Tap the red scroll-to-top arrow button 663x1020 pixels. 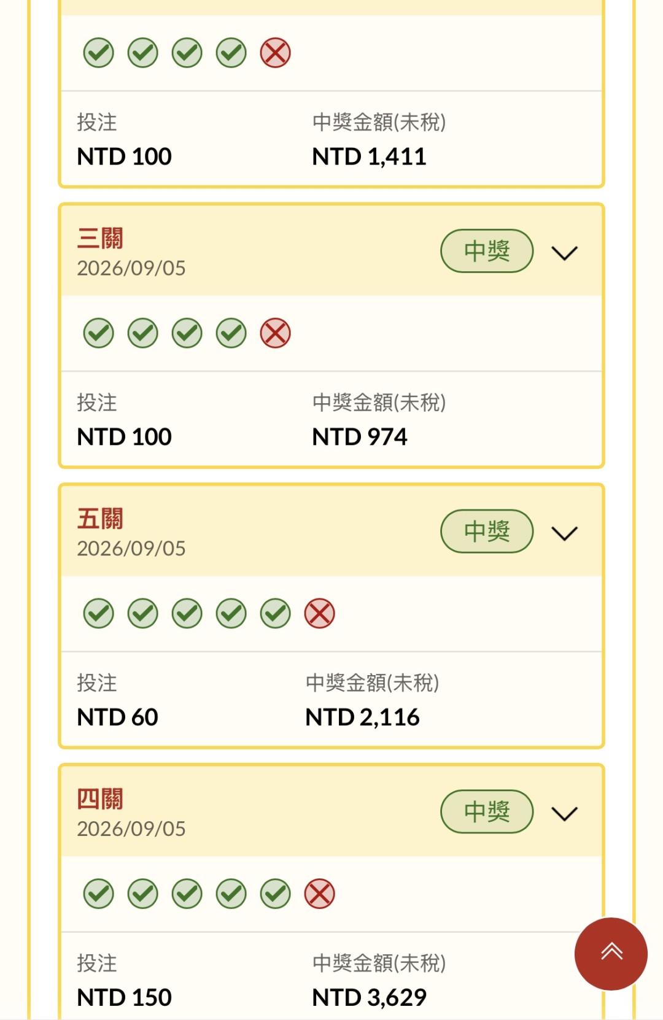click(611, 954)
